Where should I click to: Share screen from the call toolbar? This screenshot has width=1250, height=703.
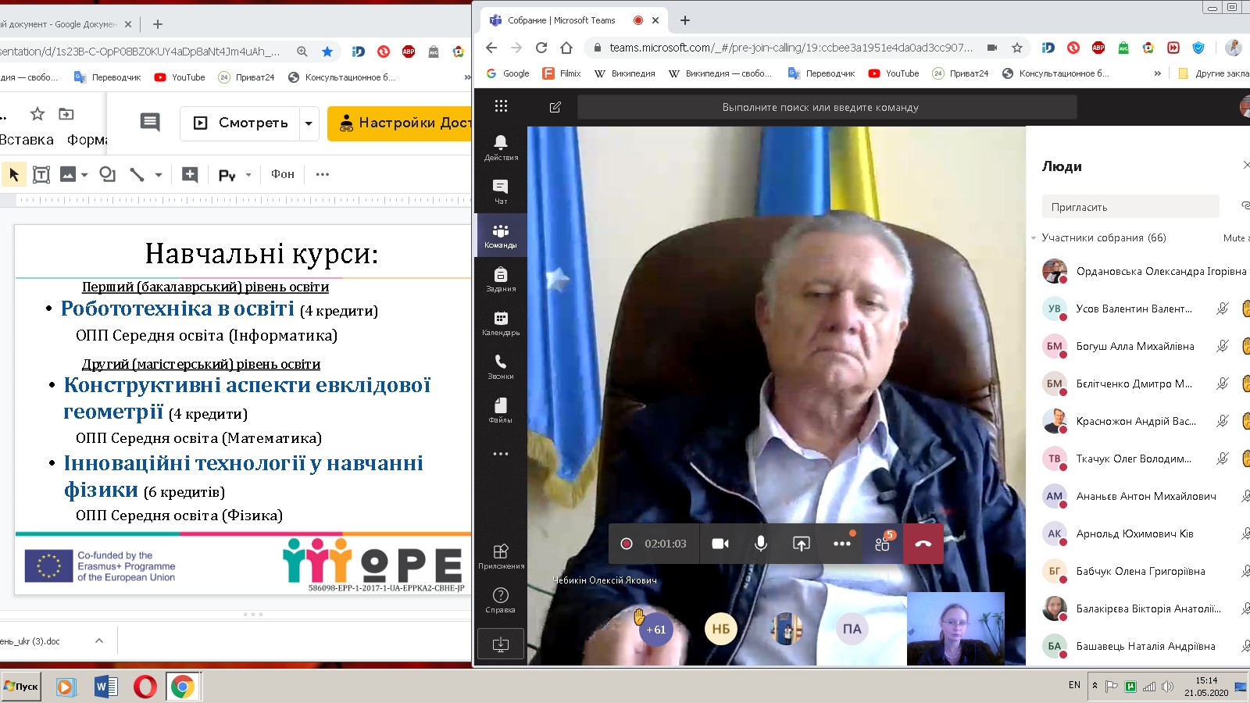click(801, 544)
